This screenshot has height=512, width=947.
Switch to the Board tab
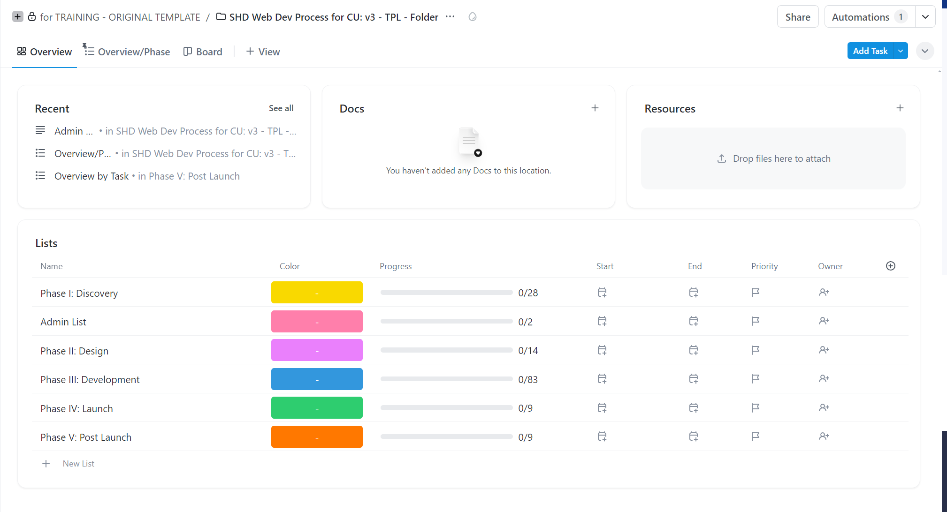coord(208,52)
